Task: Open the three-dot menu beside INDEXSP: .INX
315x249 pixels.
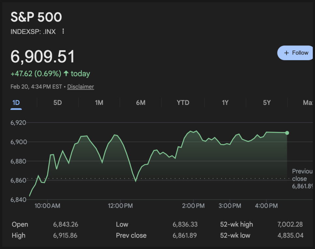Action: click(63, 31)
